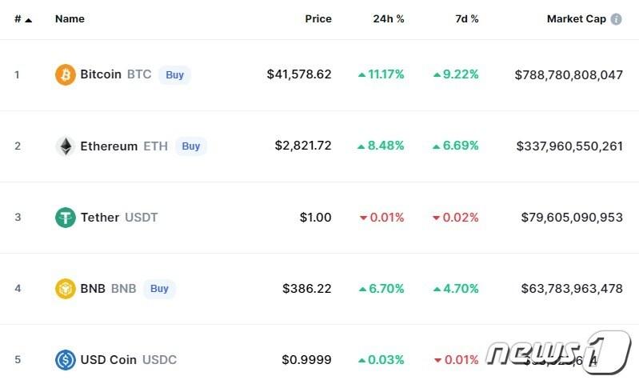
Task: Open the Ethereum name link
Action: pos(109,146)
